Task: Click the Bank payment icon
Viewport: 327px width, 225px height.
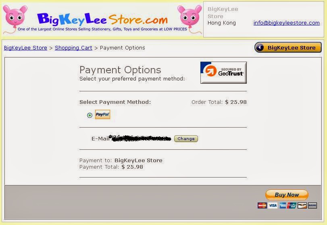Action: click(312, 205)
